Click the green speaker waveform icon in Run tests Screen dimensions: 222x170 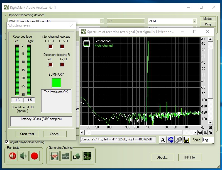[x=24, y=156]
